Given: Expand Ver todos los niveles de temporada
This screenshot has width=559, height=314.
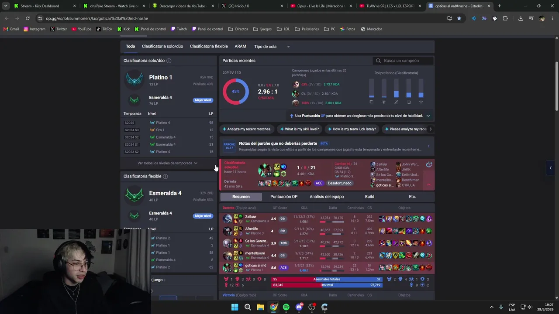Looking at the screenshot, I should click(x=168, y=163).
